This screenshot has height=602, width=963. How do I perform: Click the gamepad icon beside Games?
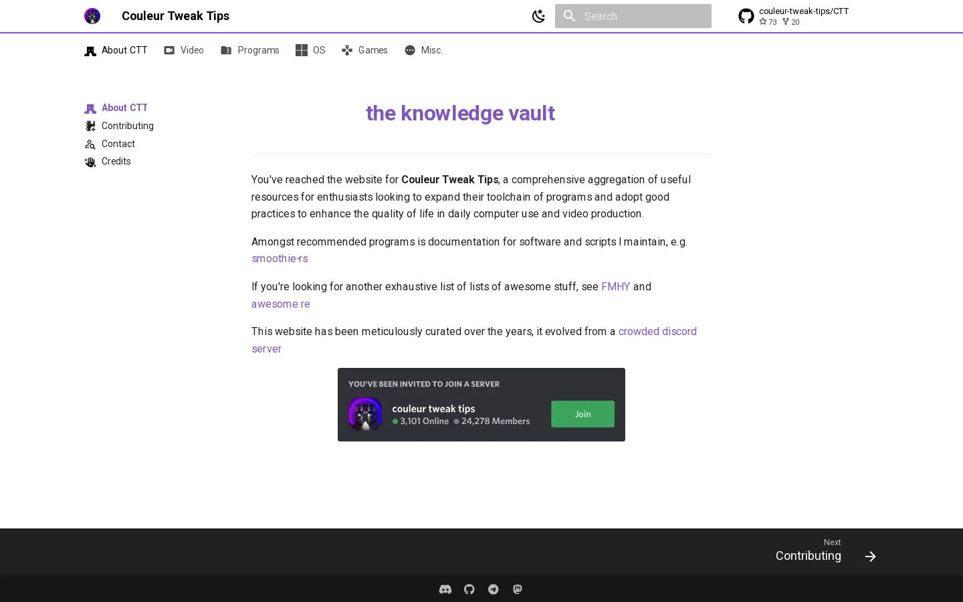(x=347, y=50)
